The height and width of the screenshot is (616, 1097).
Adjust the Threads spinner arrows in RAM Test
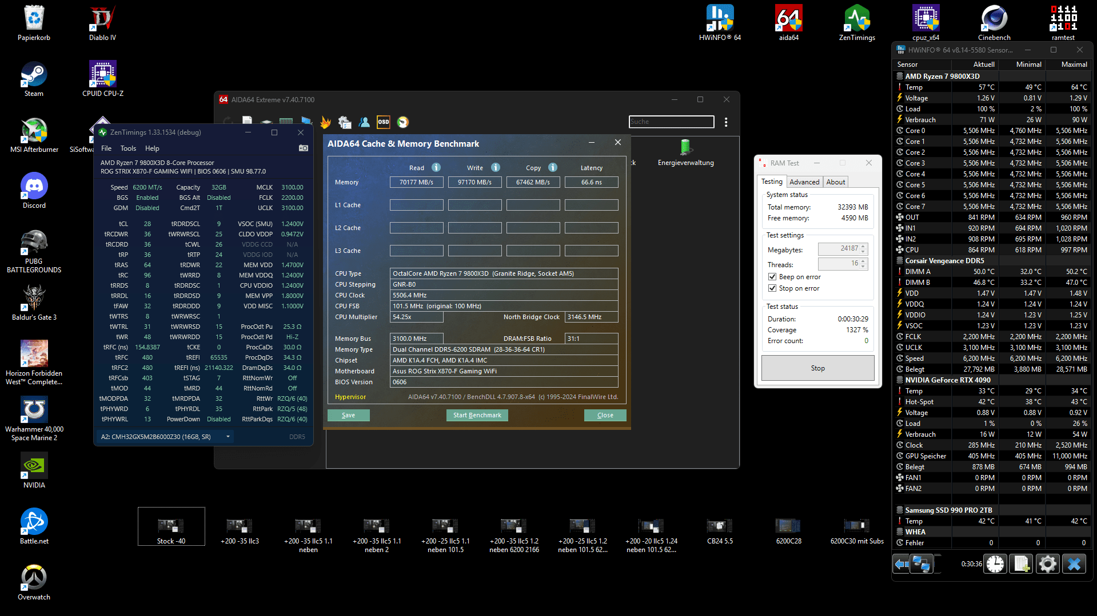863,264
